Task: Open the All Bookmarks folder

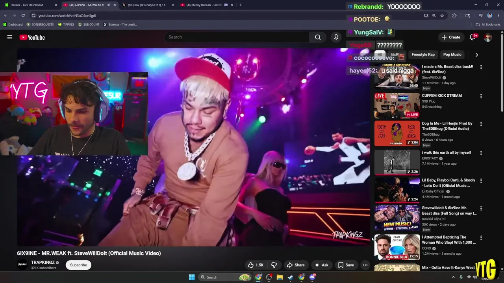Action: tap(488, 24)
